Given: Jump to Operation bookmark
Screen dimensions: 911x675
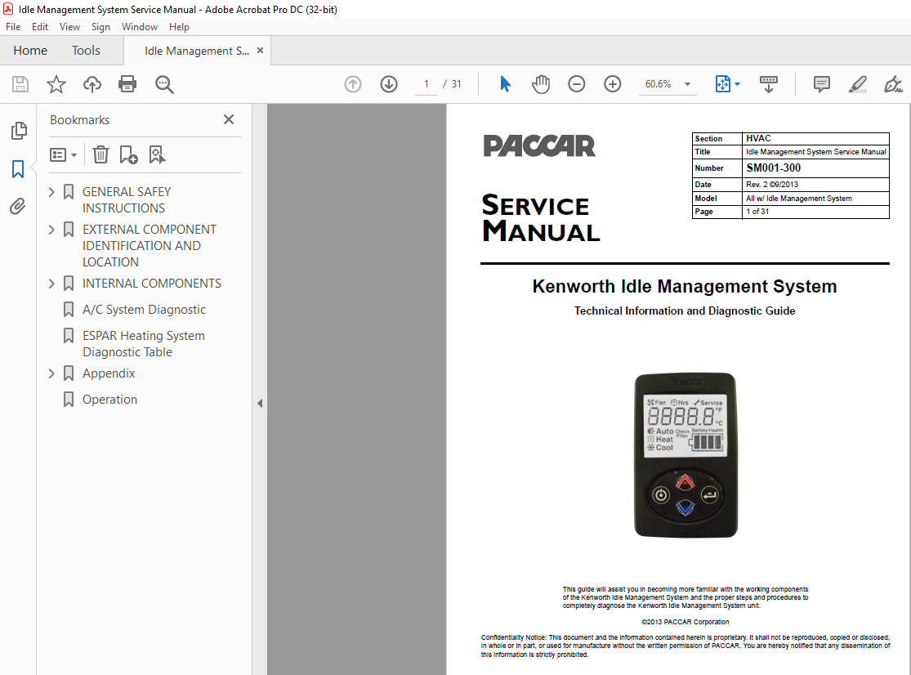Looking at the screenshot, I should [x=109, y=400].
